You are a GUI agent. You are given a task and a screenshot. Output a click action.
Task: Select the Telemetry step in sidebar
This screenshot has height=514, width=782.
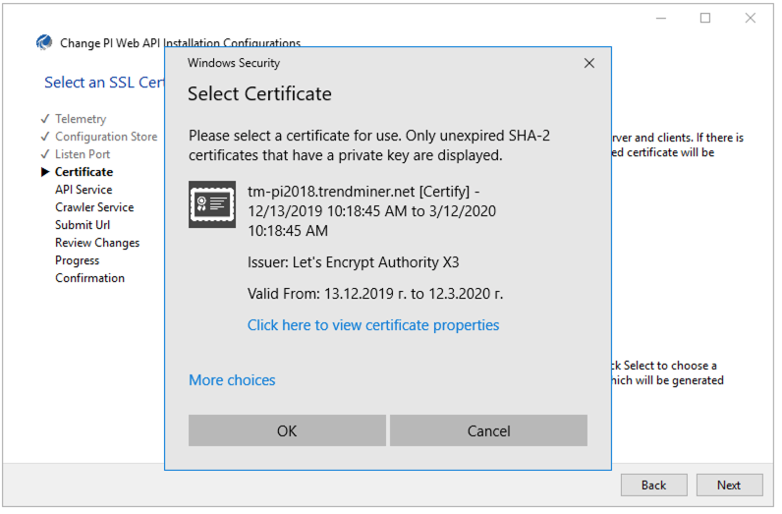(81, 119)
